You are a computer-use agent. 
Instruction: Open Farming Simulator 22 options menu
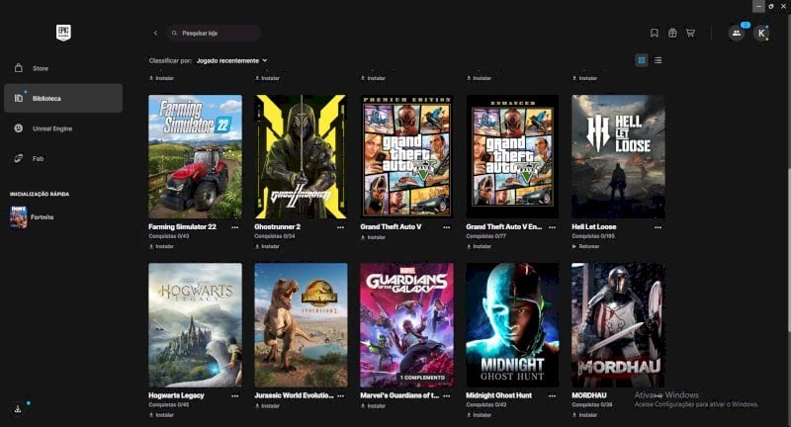(x=235, y=227)
